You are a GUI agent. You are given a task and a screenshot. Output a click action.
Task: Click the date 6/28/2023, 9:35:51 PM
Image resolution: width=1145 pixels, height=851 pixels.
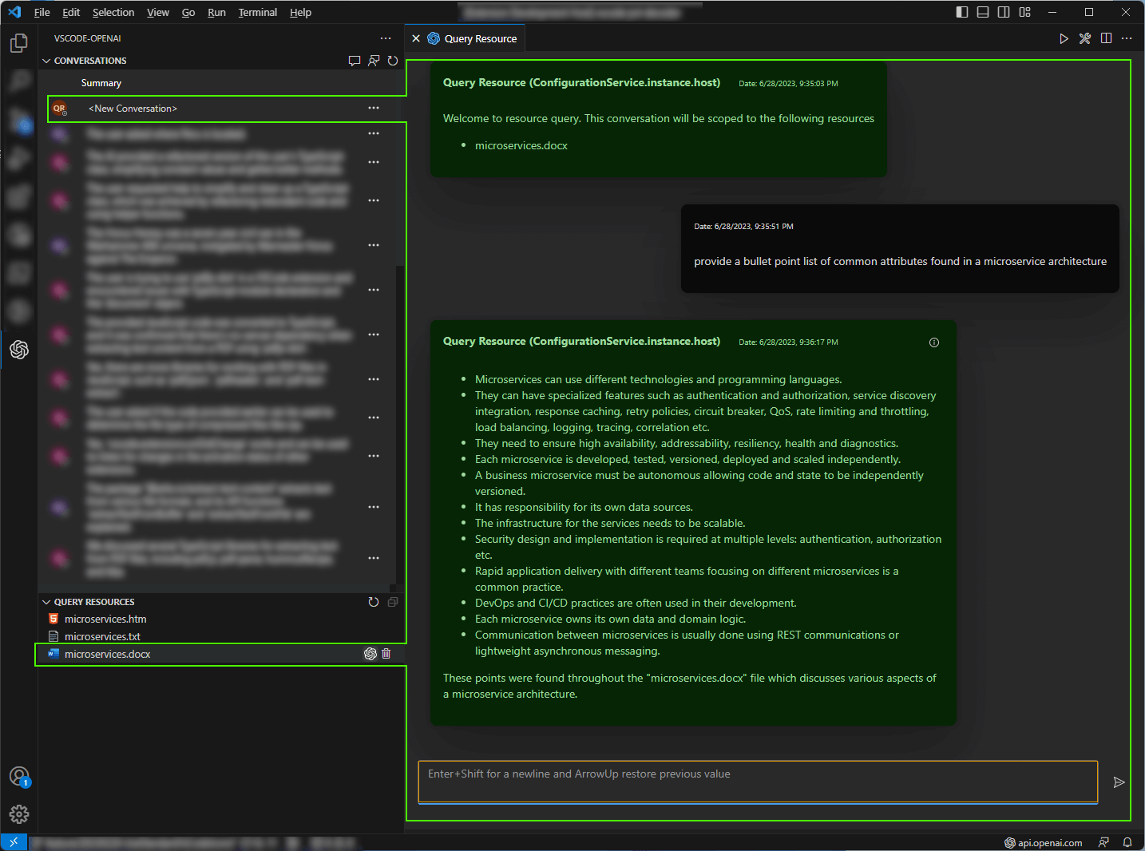743,227
